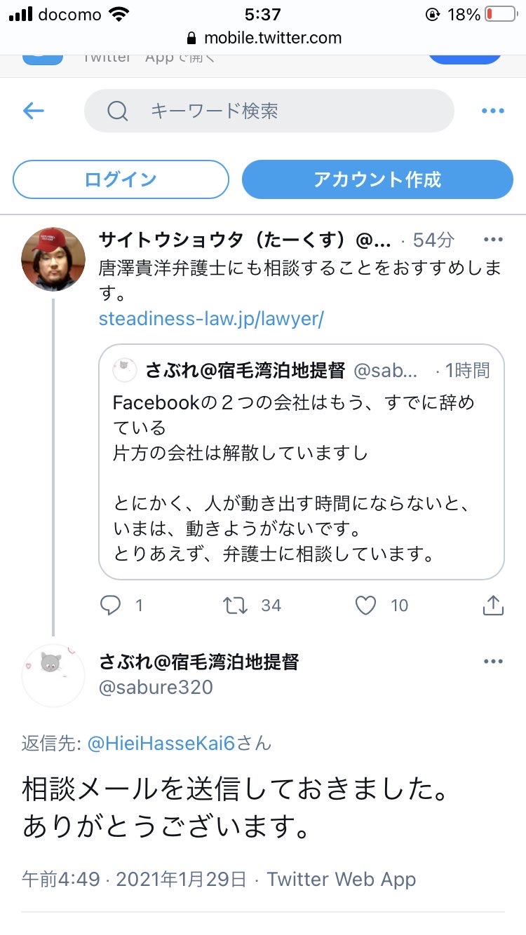Tap the back arrow icon
Viewport: 526px width, 935px height.
34,111
